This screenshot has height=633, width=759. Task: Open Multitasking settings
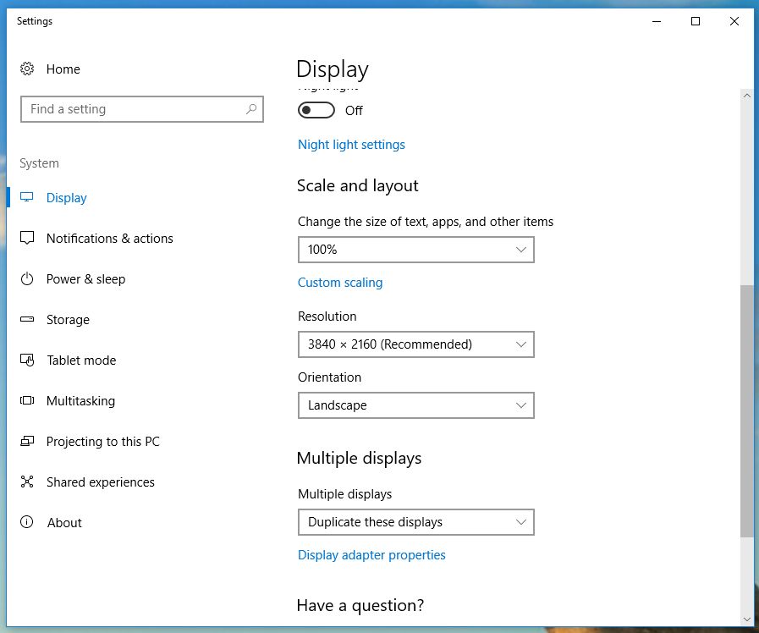81,401
